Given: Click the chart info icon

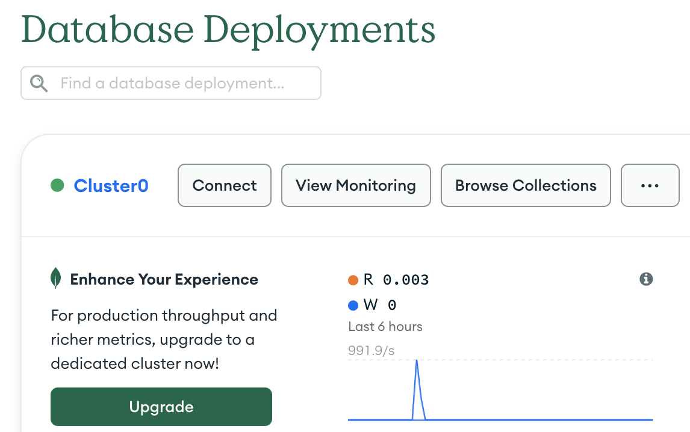Looking at the screenshot, I should point(646,279).
